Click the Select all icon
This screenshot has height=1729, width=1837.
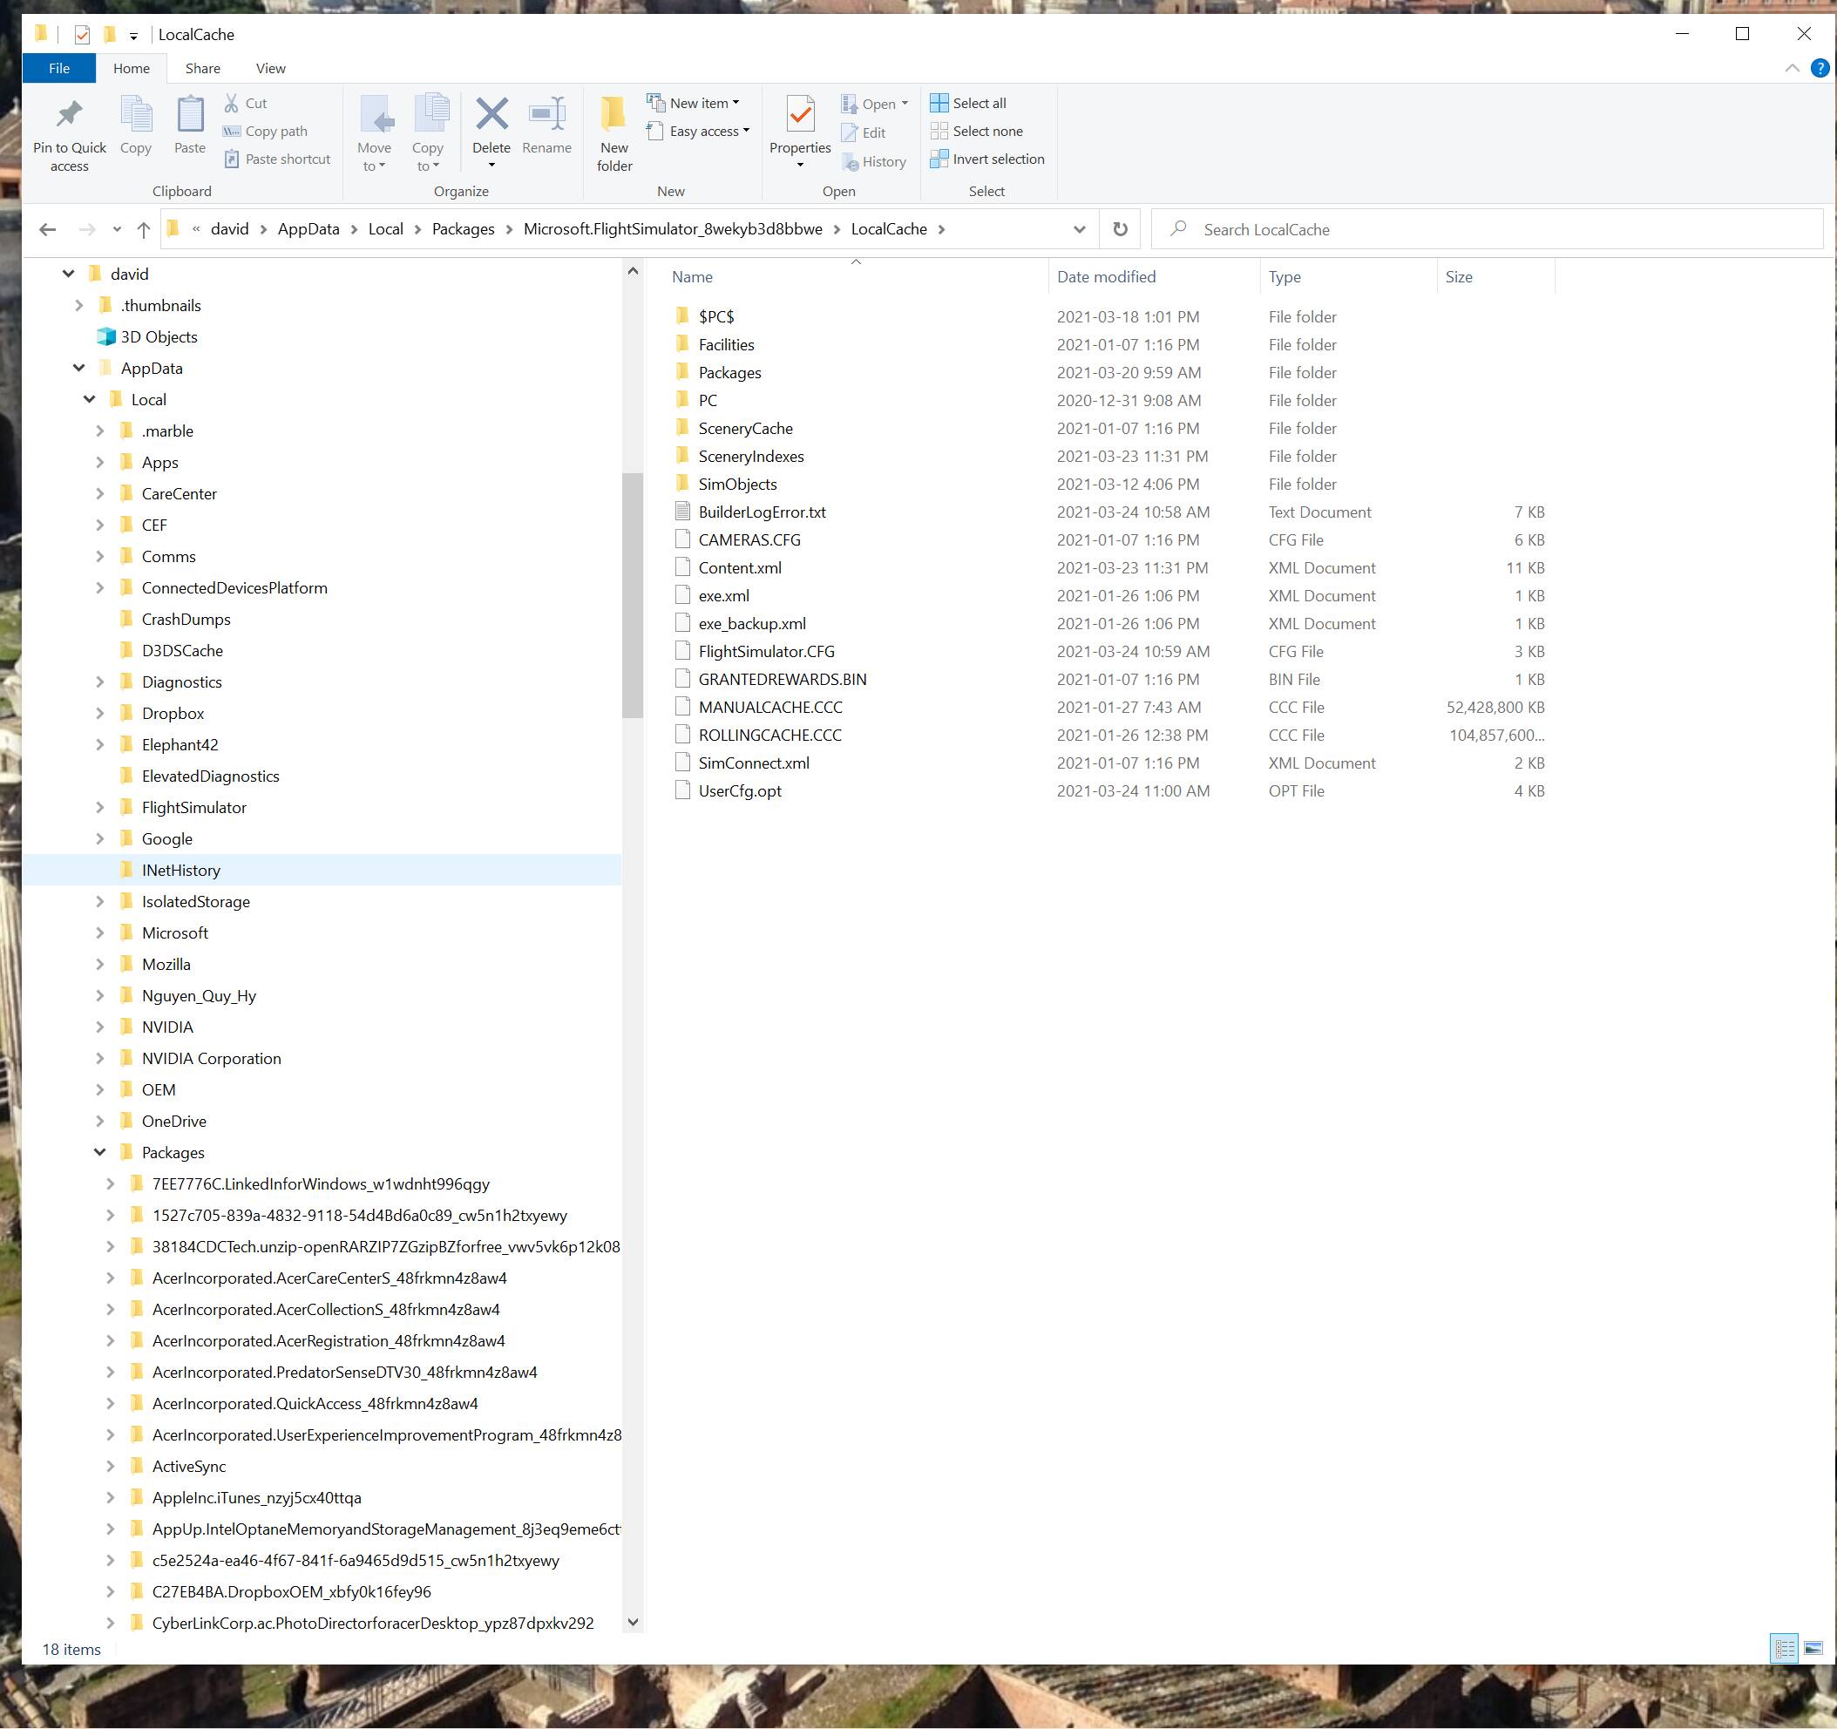(939, 103)
